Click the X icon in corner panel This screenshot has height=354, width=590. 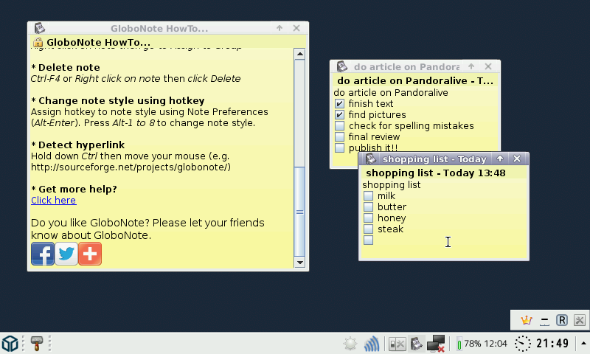580,321
